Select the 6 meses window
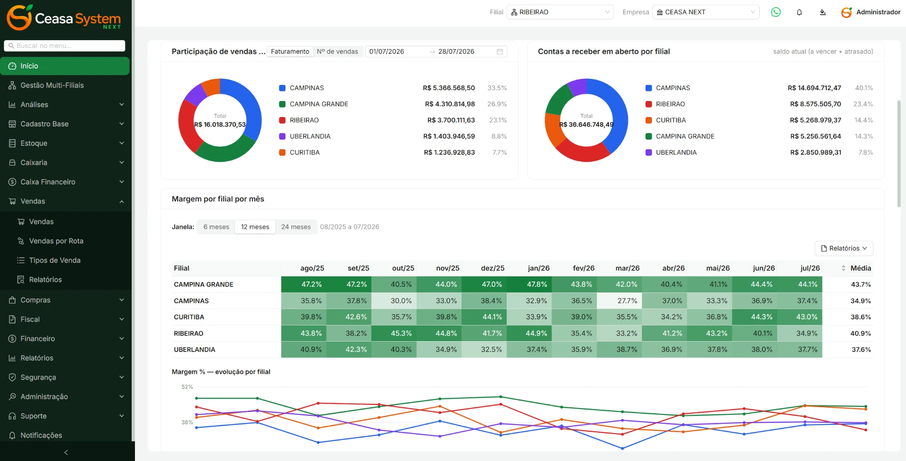The width and height of the screenshot is (906, 461). 216,227
